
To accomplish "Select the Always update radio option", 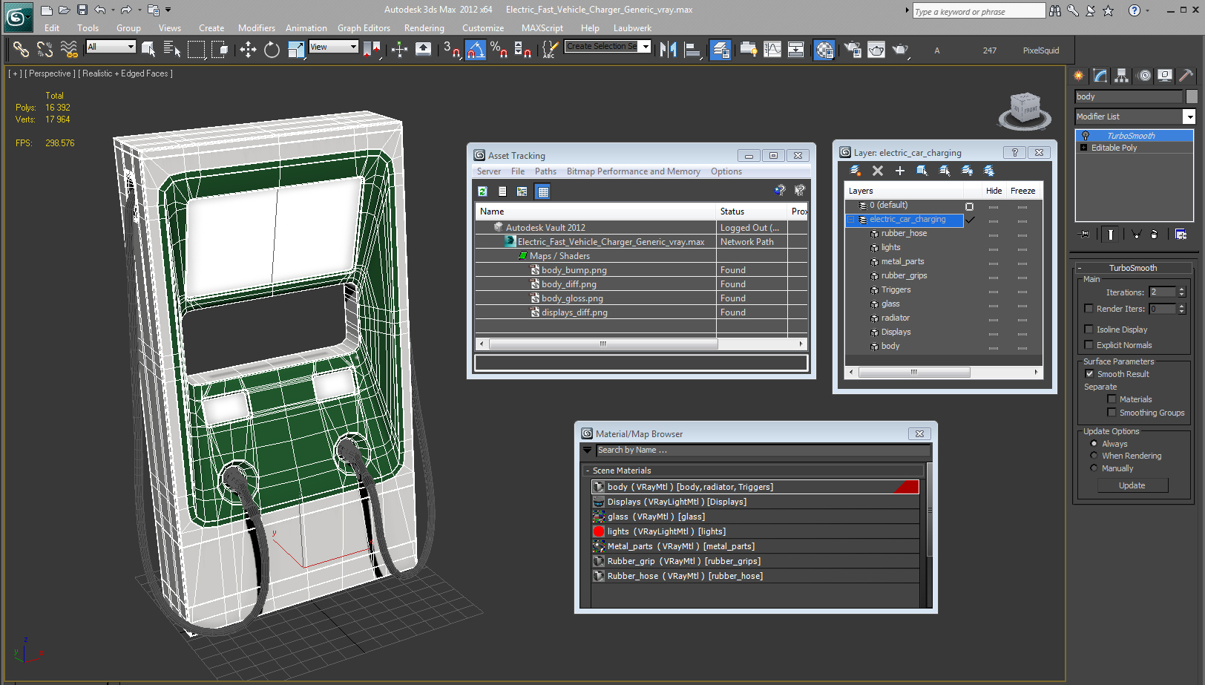I will click(1094, 444).
